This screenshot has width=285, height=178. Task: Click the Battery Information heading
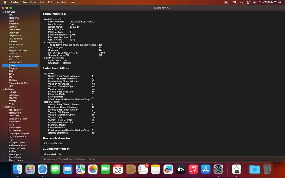click(54, 14)
